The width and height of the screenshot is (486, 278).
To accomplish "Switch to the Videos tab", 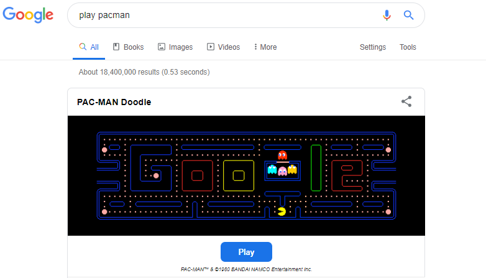I will coord(224,47).
